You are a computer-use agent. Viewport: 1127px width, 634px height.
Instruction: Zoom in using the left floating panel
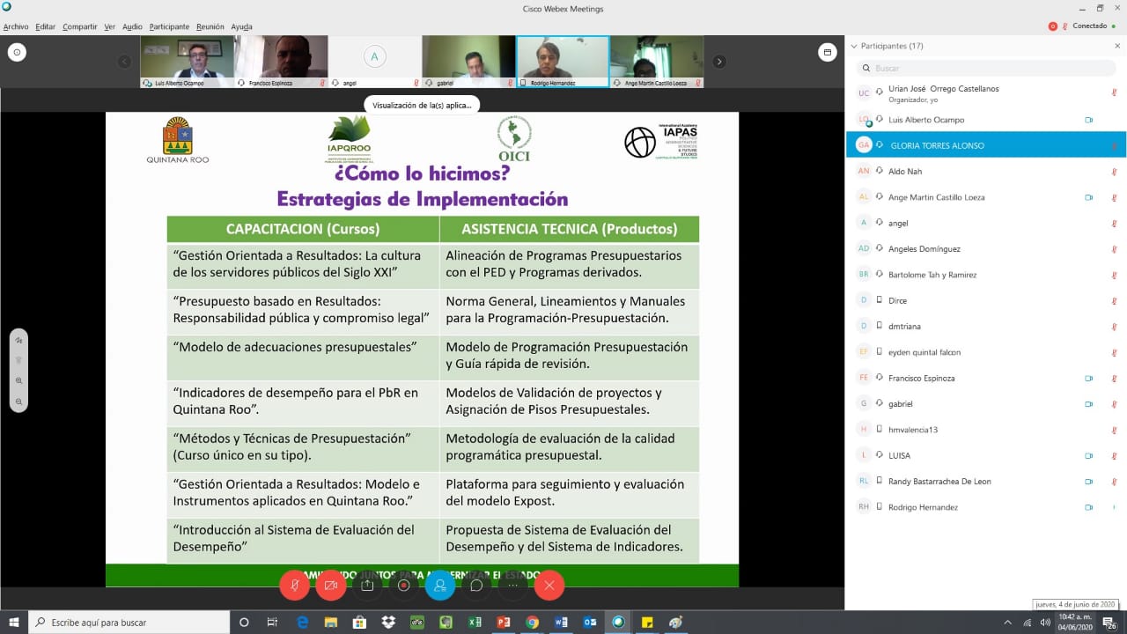pyautogui.click(x=18, y=381)
